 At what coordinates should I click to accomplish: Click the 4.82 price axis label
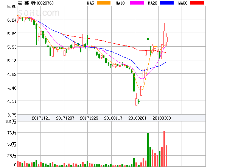click(12, 74)
